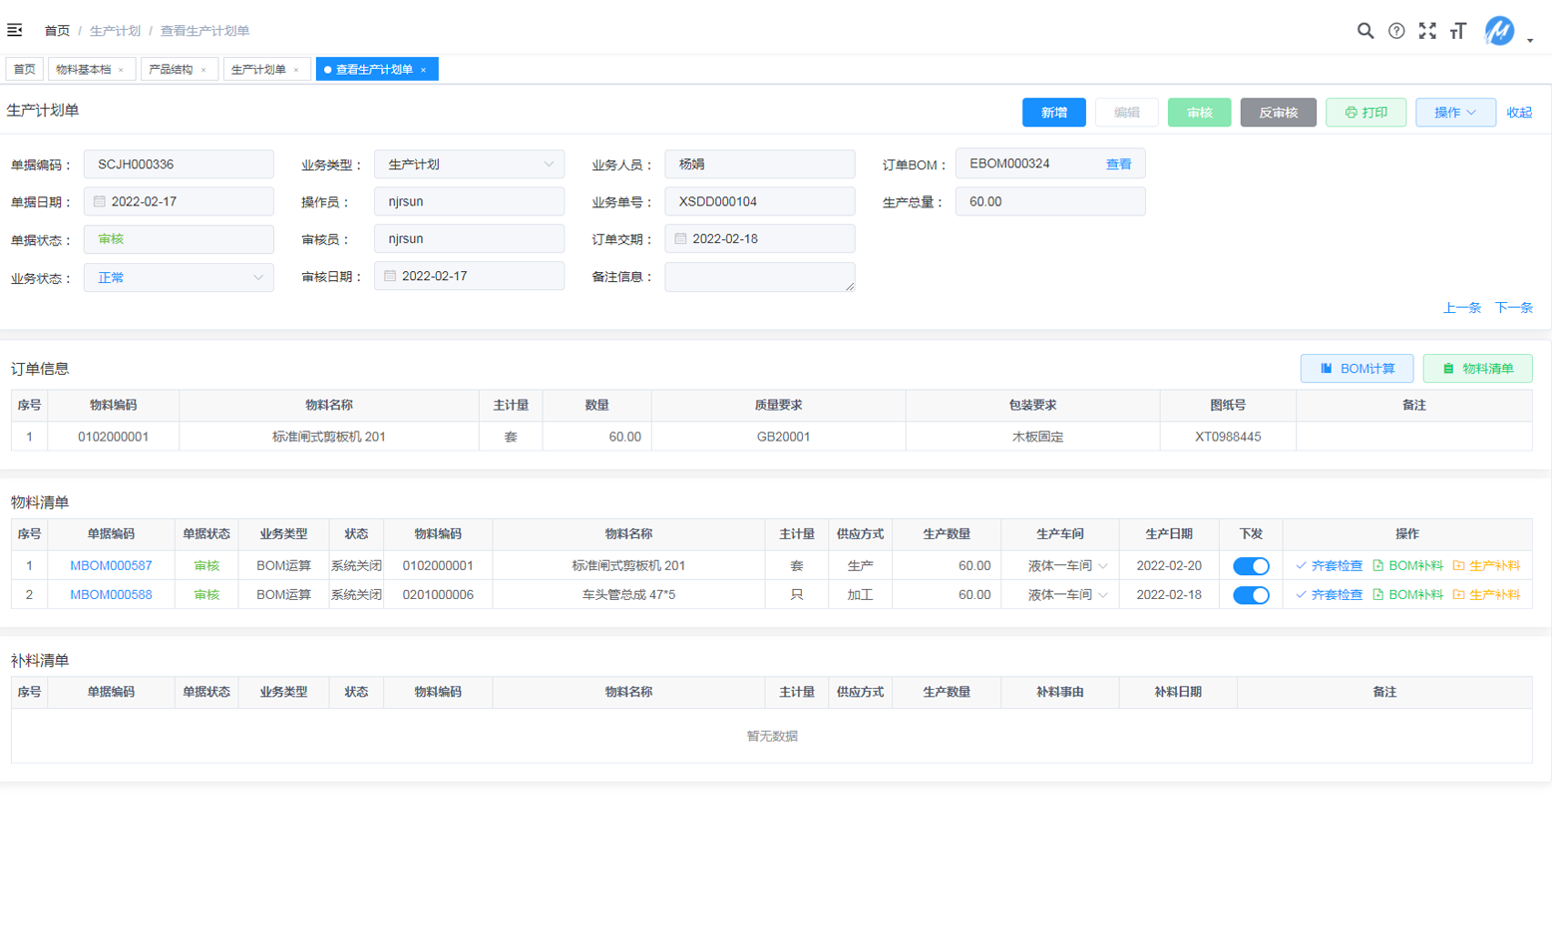Click the 备注信息 text area
Viewport: 1552px width, 932px height.
(759, 277)
